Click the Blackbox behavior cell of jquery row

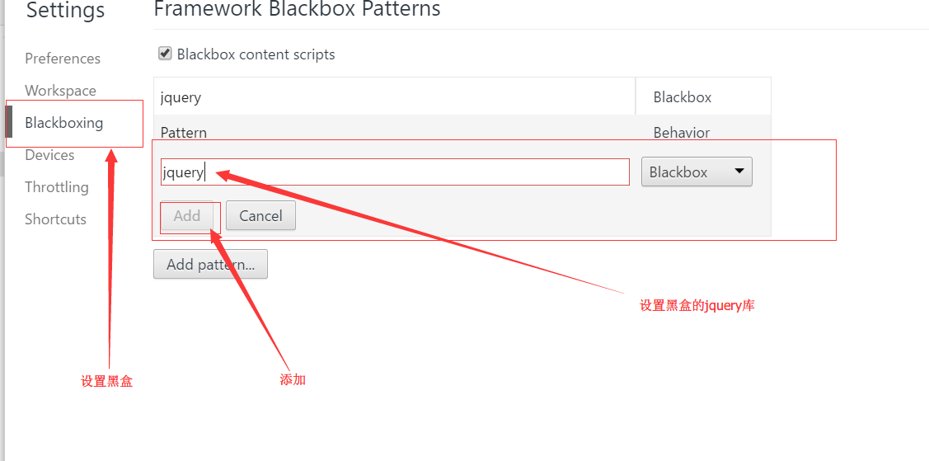click(682, 97)
